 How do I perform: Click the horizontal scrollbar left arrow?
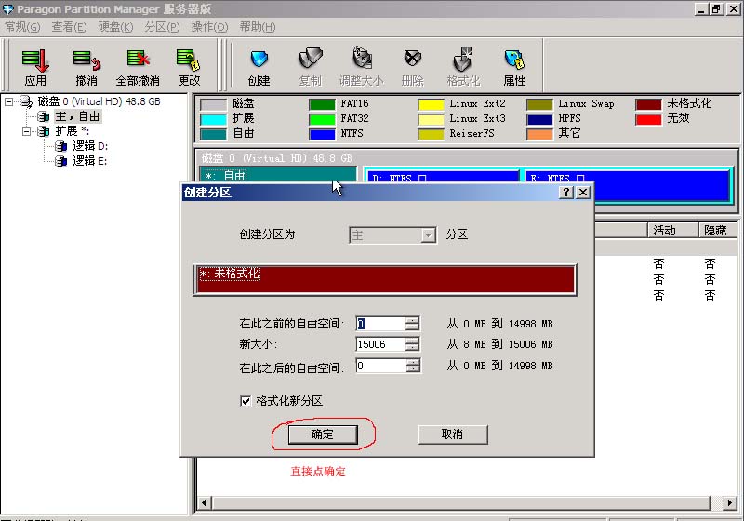click(204, 502)
